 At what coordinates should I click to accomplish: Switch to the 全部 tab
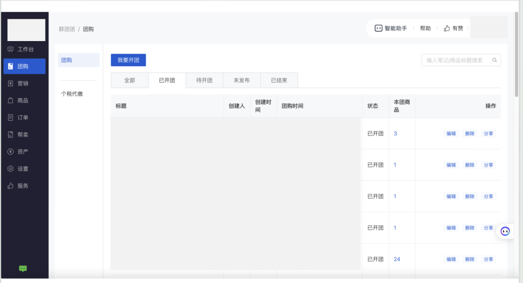pyautogui.click(x=130, y=80)
